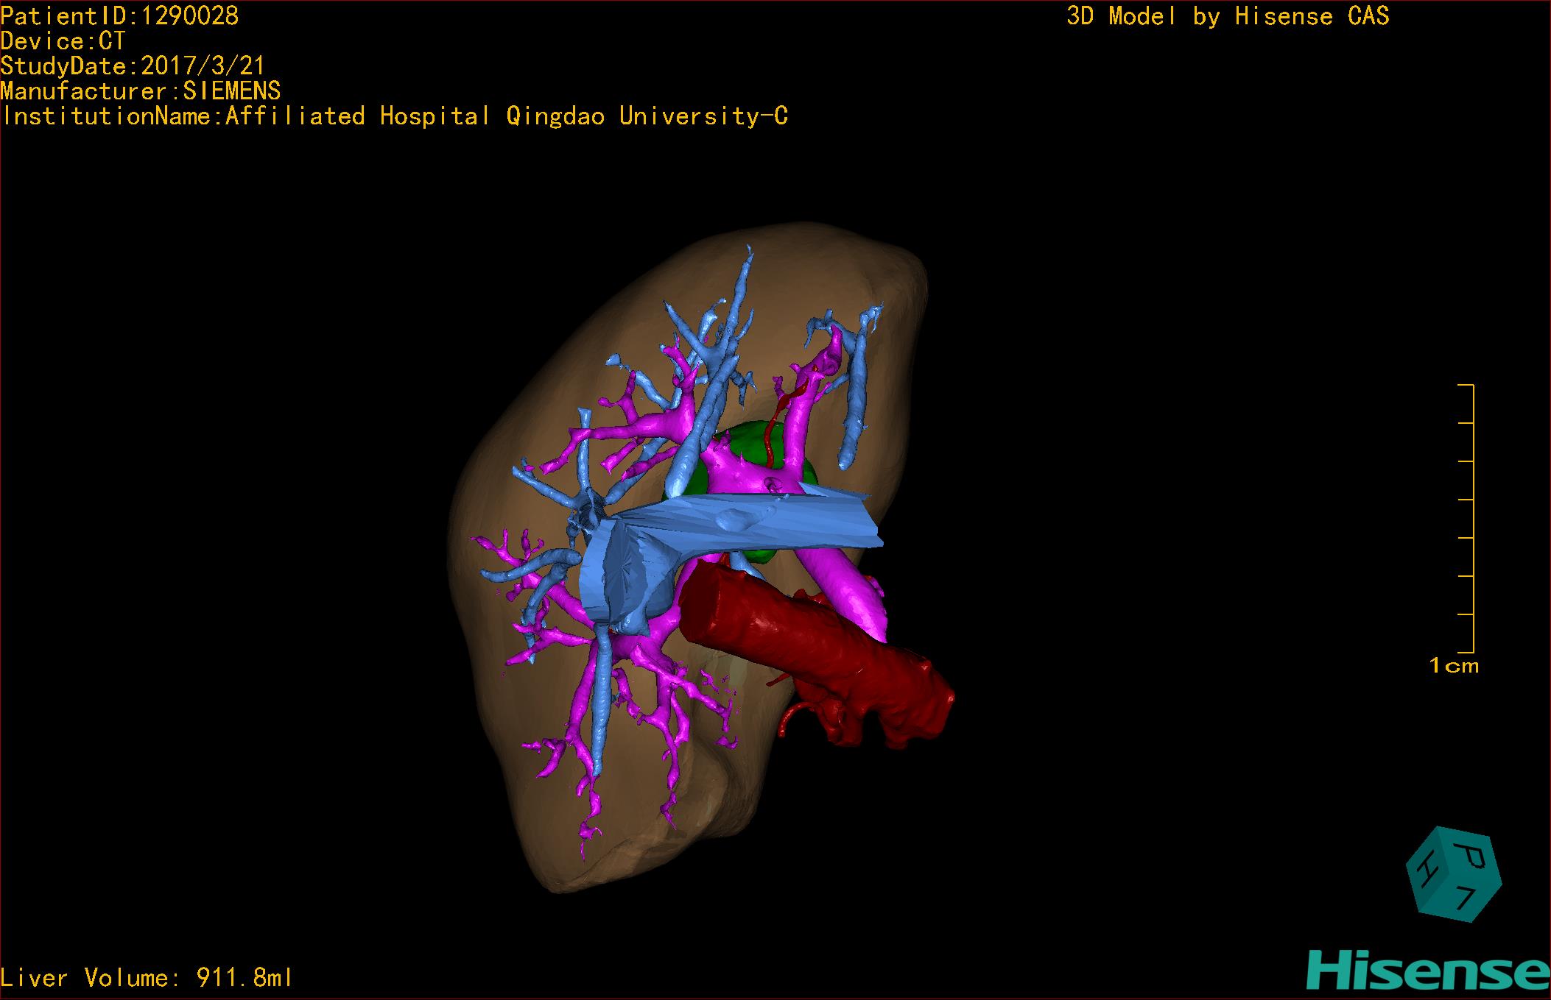Click the PatientID:1290028 text
Viewport: 1551px width, 1000px height.
[119, 16]
